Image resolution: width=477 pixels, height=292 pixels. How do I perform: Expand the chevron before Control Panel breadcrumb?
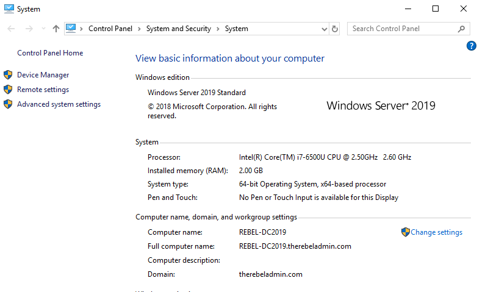(x=81, y=29)
